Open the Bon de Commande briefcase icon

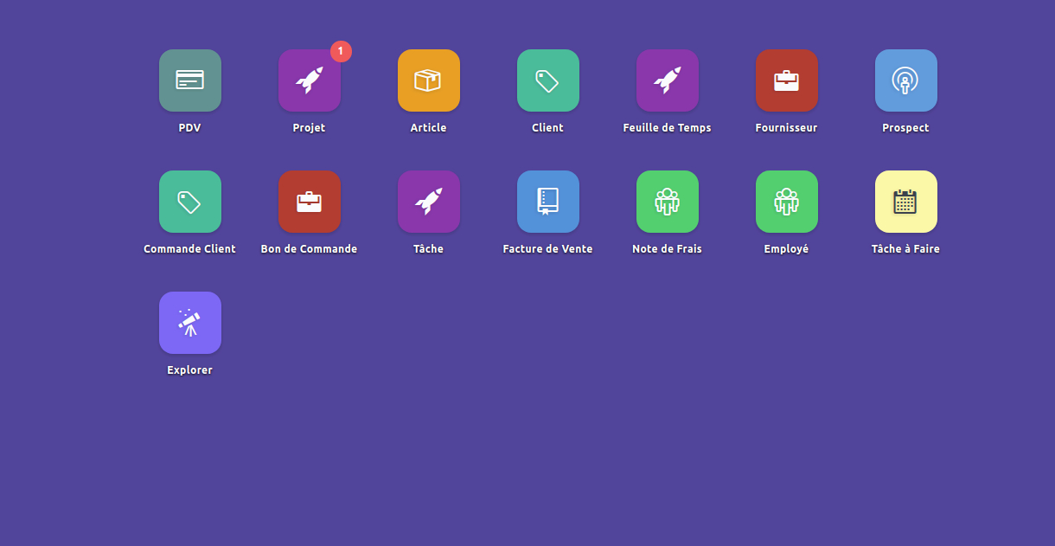310,202
